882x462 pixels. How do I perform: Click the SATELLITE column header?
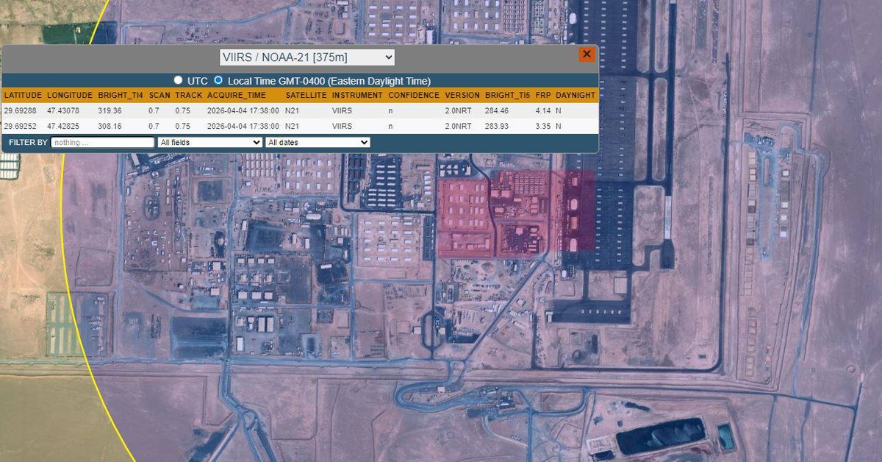[306, 95]
